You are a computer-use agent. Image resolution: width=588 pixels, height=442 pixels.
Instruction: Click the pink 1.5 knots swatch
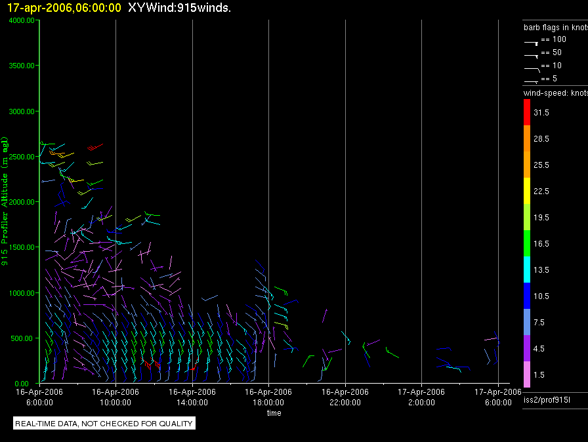pyautogui.click(x=527, y=374)
